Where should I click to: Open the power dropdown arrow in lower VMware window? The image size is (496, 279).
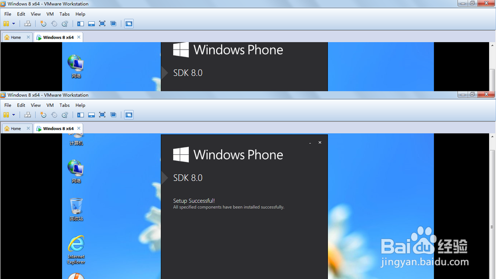click(13, 115)
